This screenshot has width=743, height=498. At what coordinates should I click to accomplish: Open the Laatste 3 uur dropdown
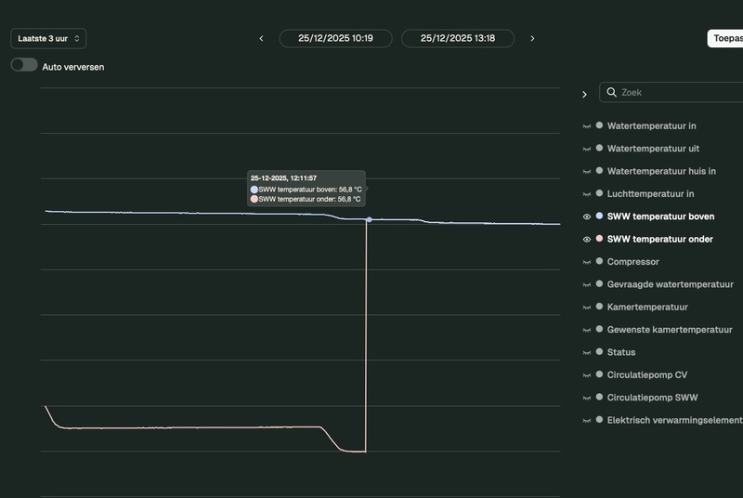(x=48, y=39)
